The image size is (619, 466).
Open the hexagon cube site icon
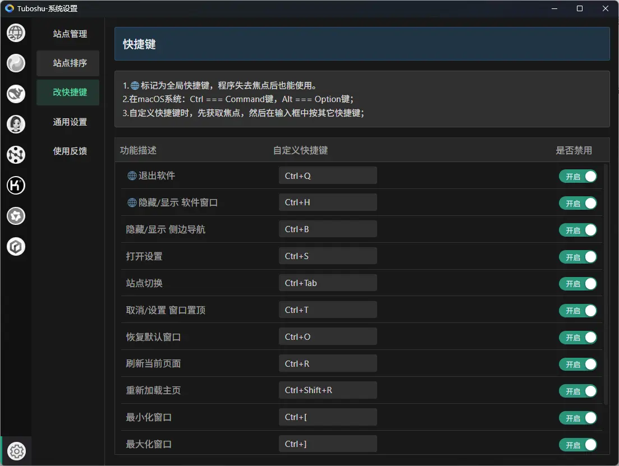16,246
